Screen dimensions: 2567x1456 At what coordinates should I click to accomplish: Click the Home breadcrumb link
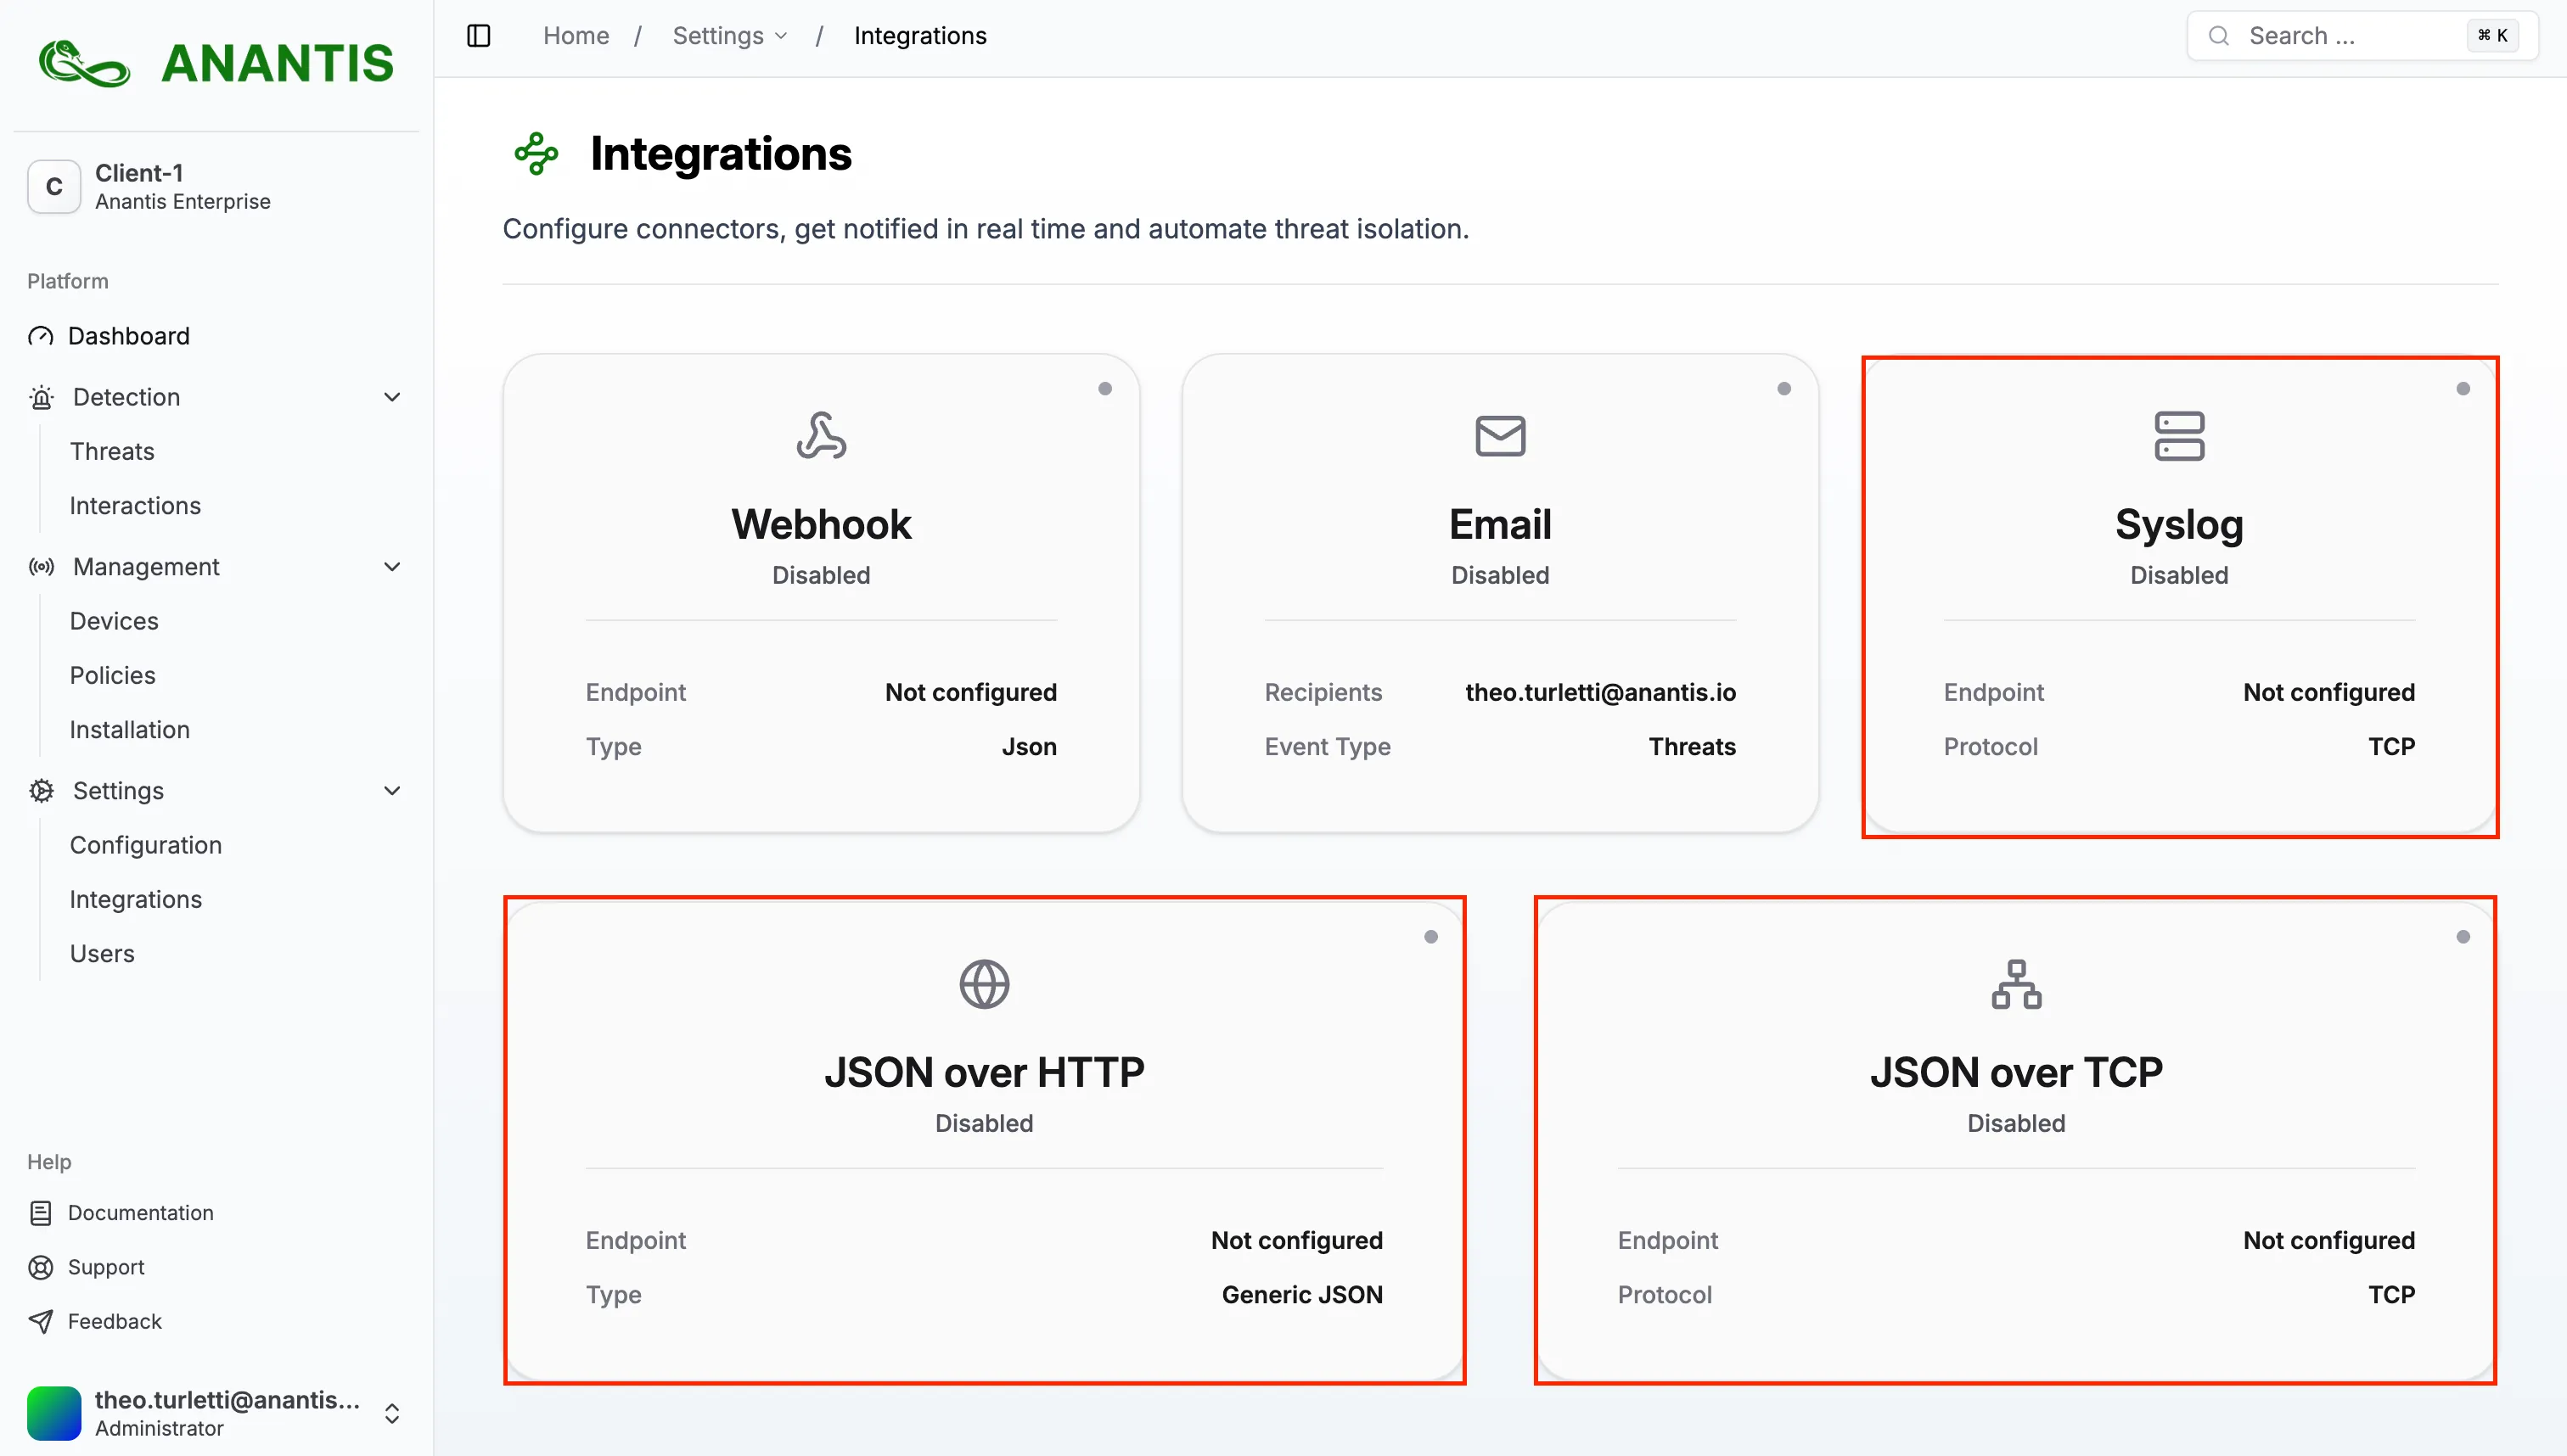(x=576, y=36)
